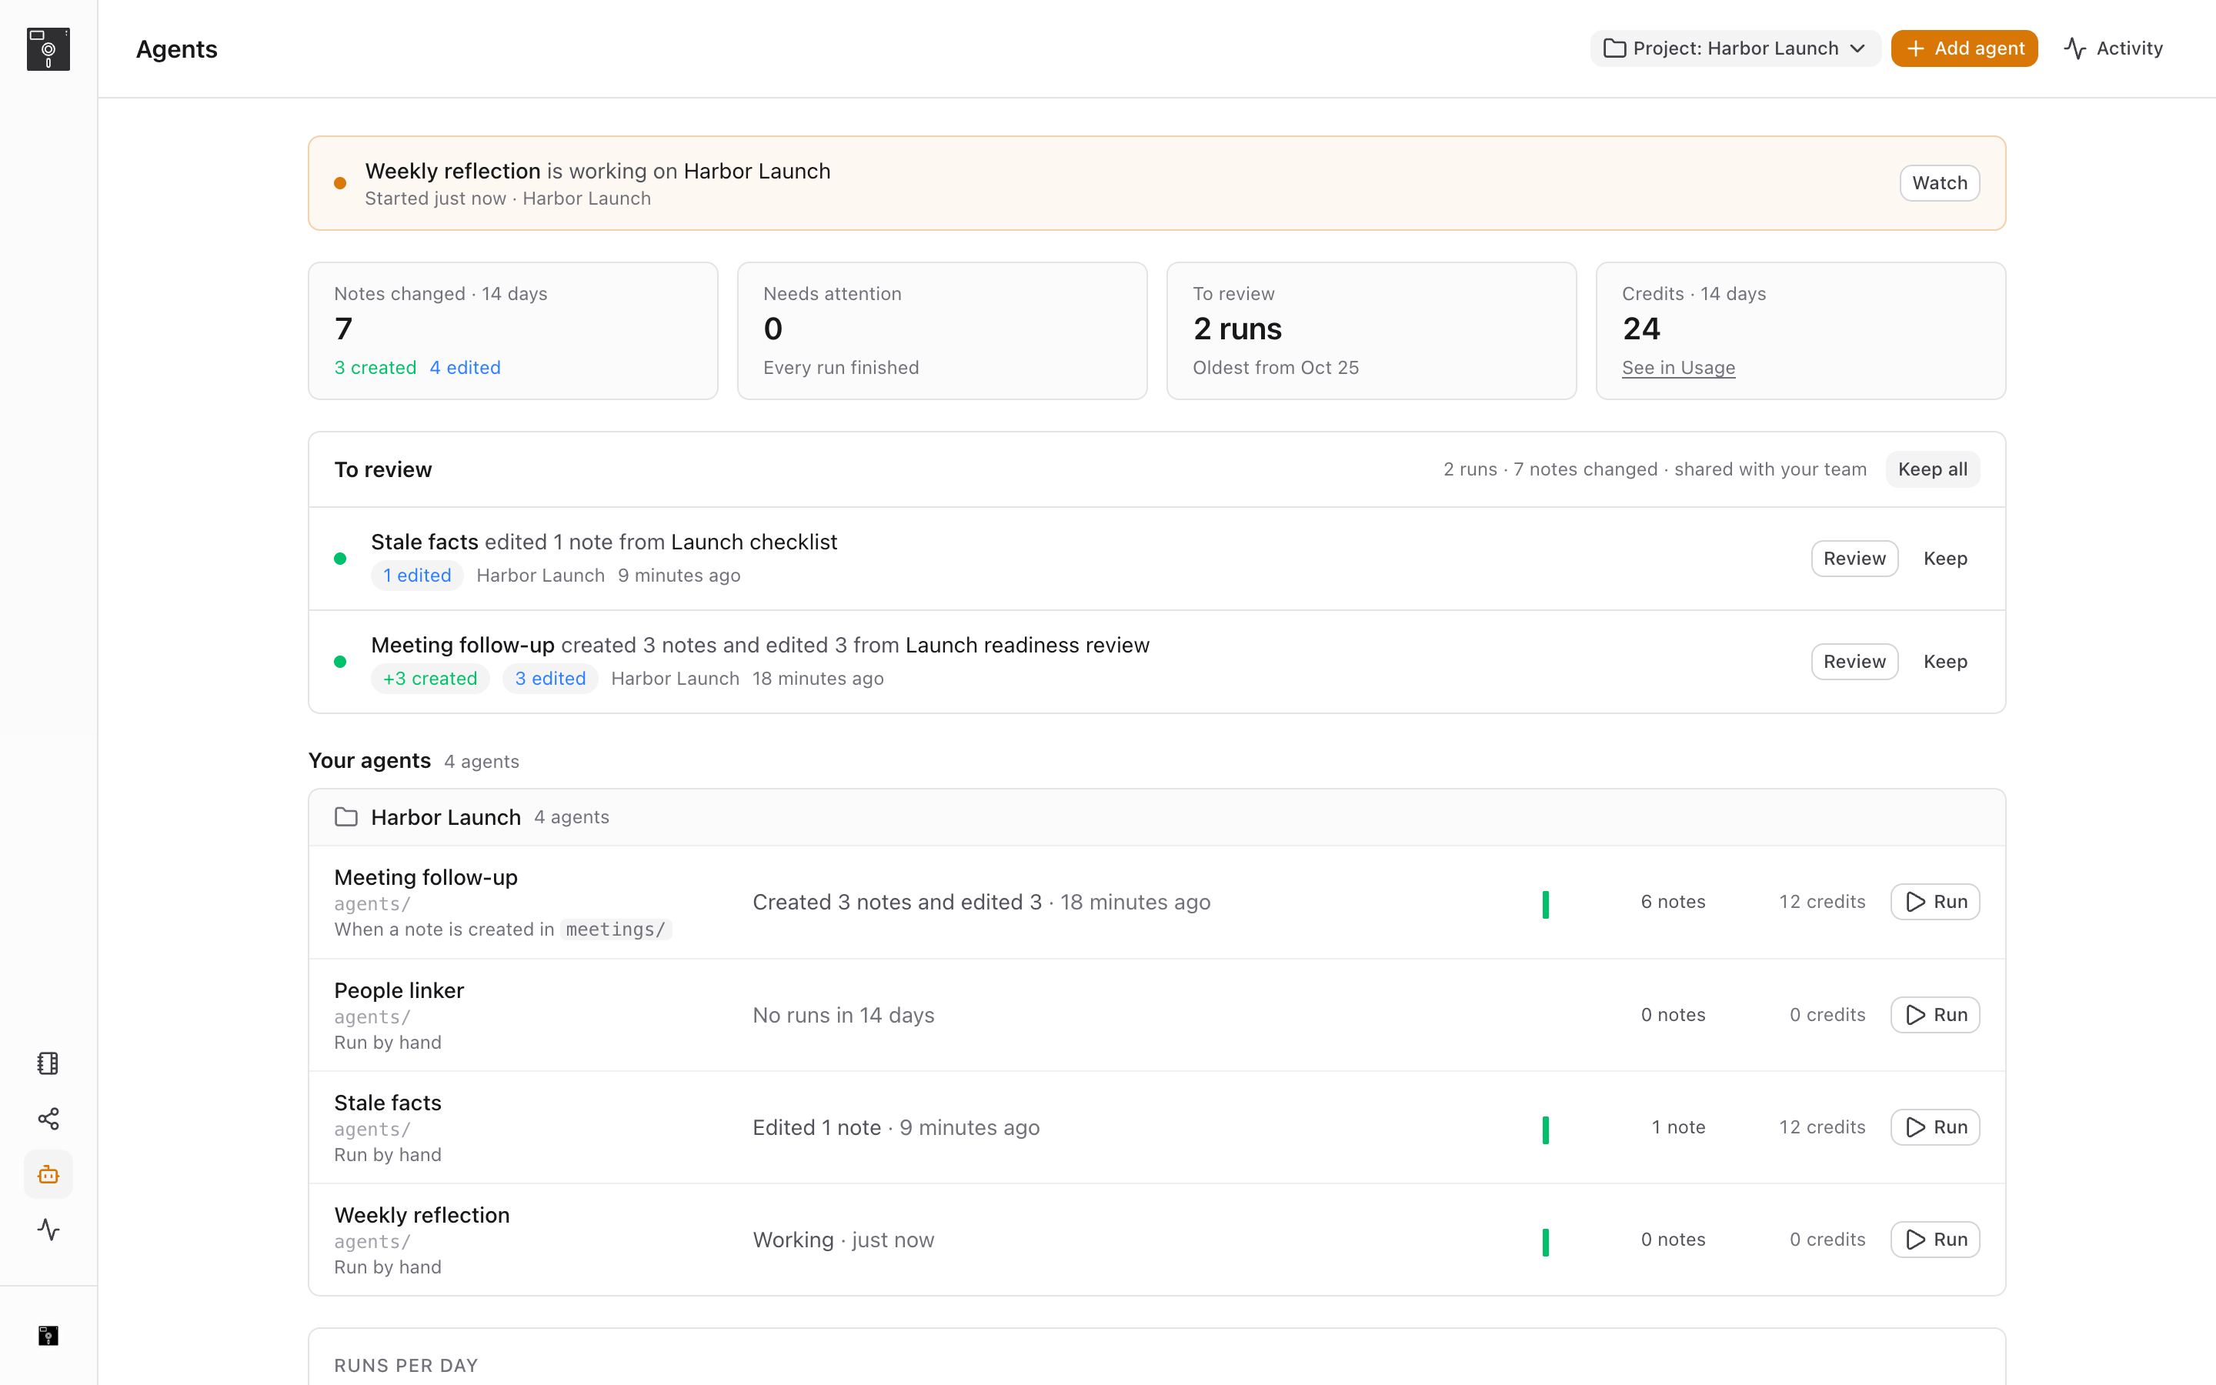
Task: Open the People linker agent name
Action: 399,990
